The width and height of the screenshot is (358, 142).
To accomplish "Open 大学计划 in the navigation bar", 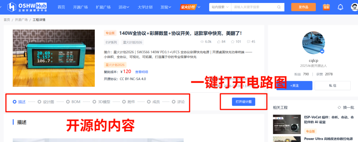I will click(145, 7).
